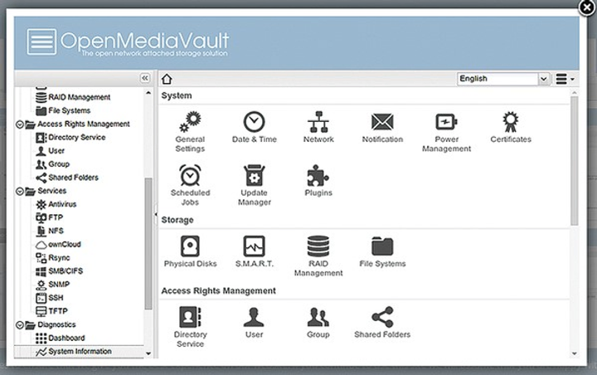Open the Group icon in main panel
The width and height of the screenshot is (597, 375).
(x=318, y=323)
